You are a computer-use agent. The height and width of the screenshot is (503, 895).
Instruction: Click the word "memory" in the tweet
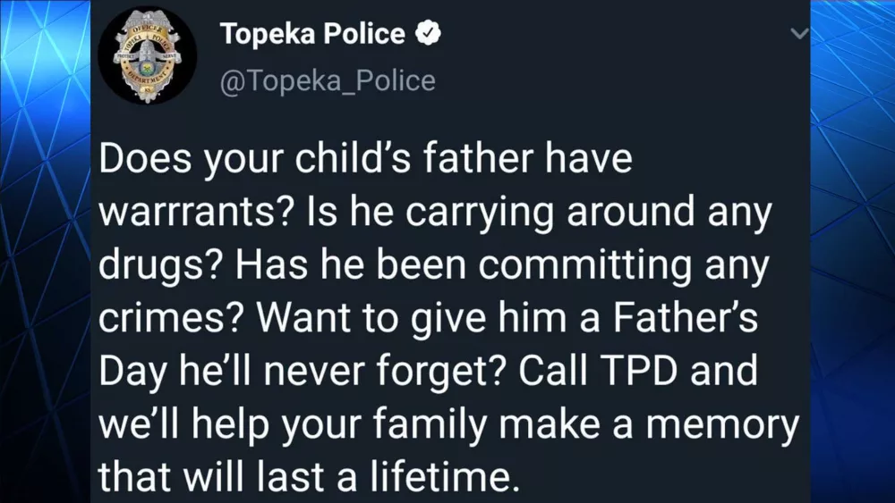tap(722, 423)
